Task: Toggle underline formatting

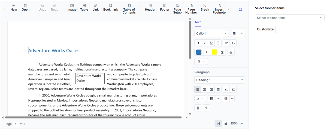Action: pyautogui.click(x=211, y=43)
